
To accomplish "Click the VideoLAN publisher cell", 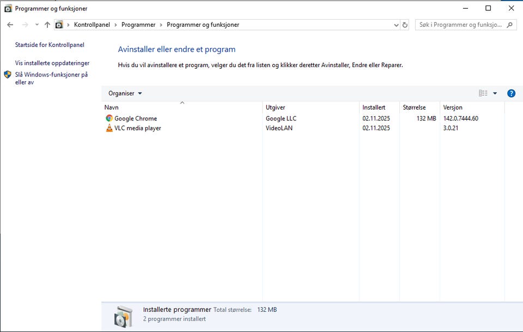I will (279, 128).
